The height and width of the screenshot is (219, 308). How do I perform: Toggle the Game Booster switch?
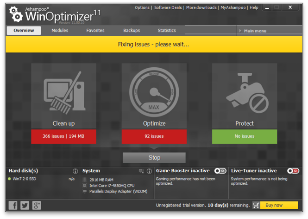(x=220, y=171)
